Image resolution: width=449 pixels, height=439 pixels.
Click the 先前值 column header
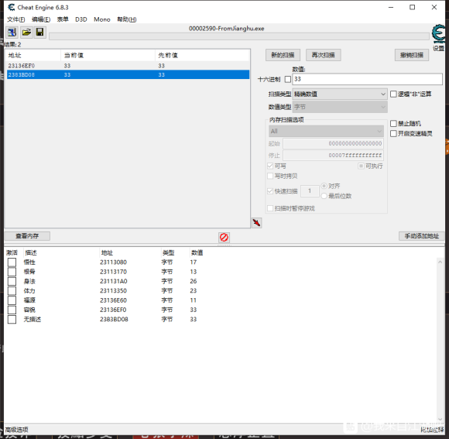coord(202,55)
